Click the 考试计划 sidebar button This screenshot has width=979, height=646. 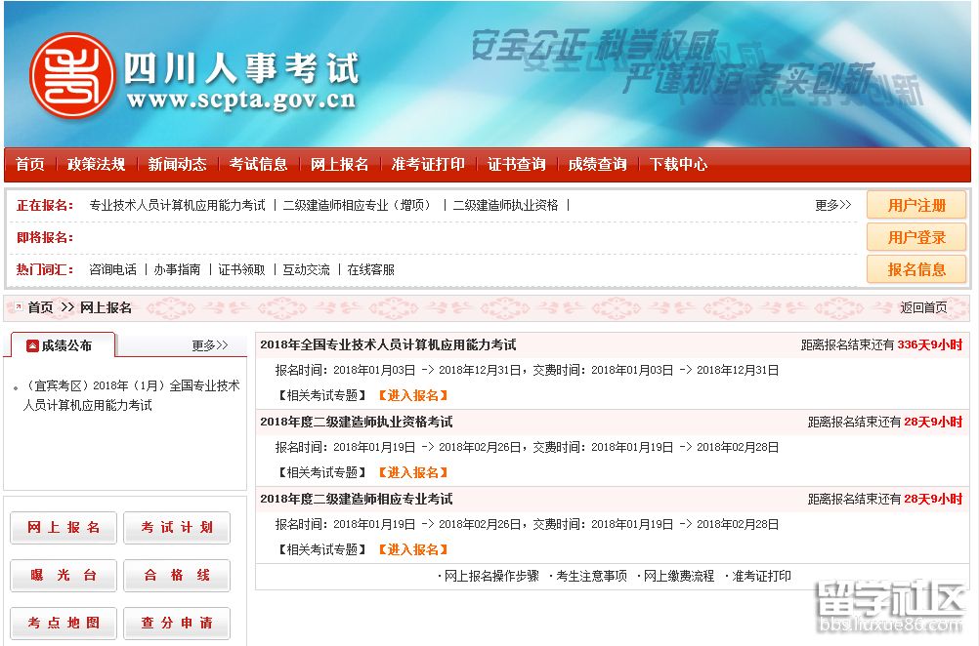point(177,527)
